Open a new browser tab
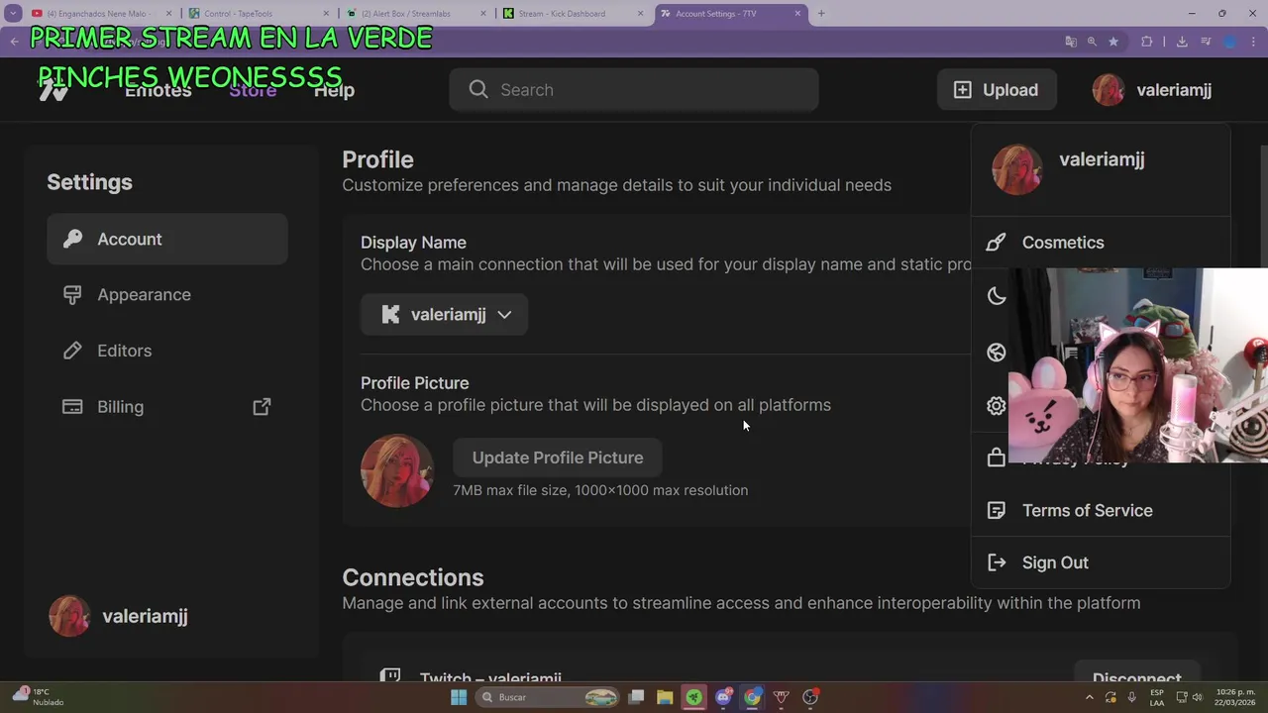 coord(821,14)
